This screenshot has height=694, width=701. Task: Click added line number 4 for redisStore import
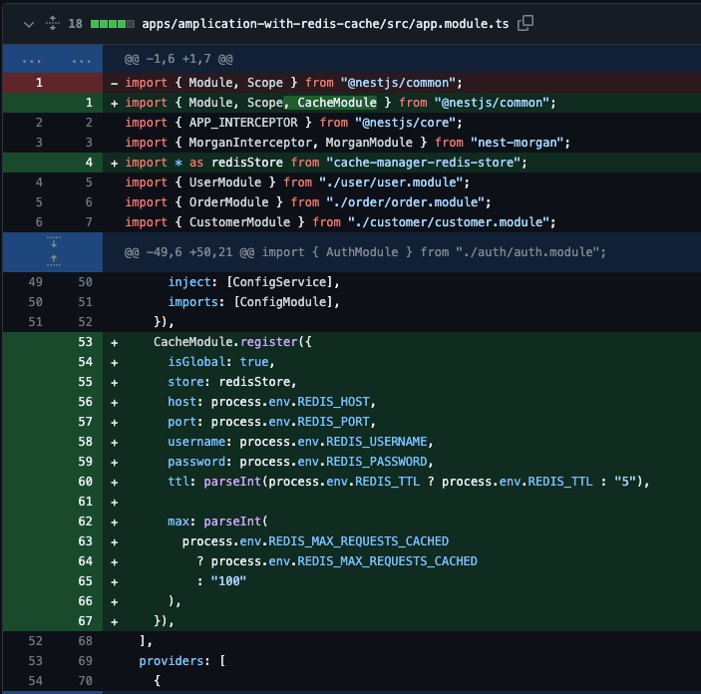point(89,163)
